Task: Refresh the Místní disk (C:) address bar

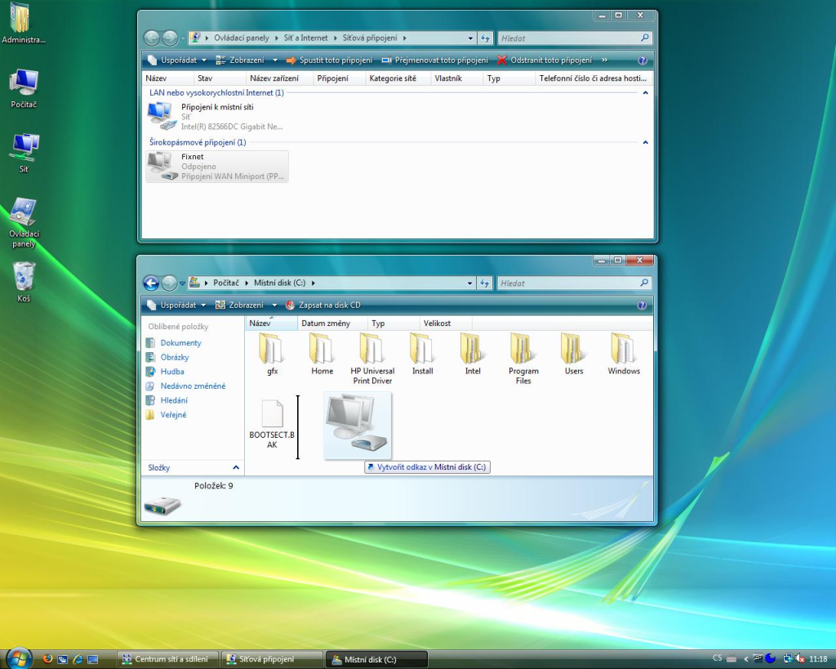Action: (x=484, y=283)
